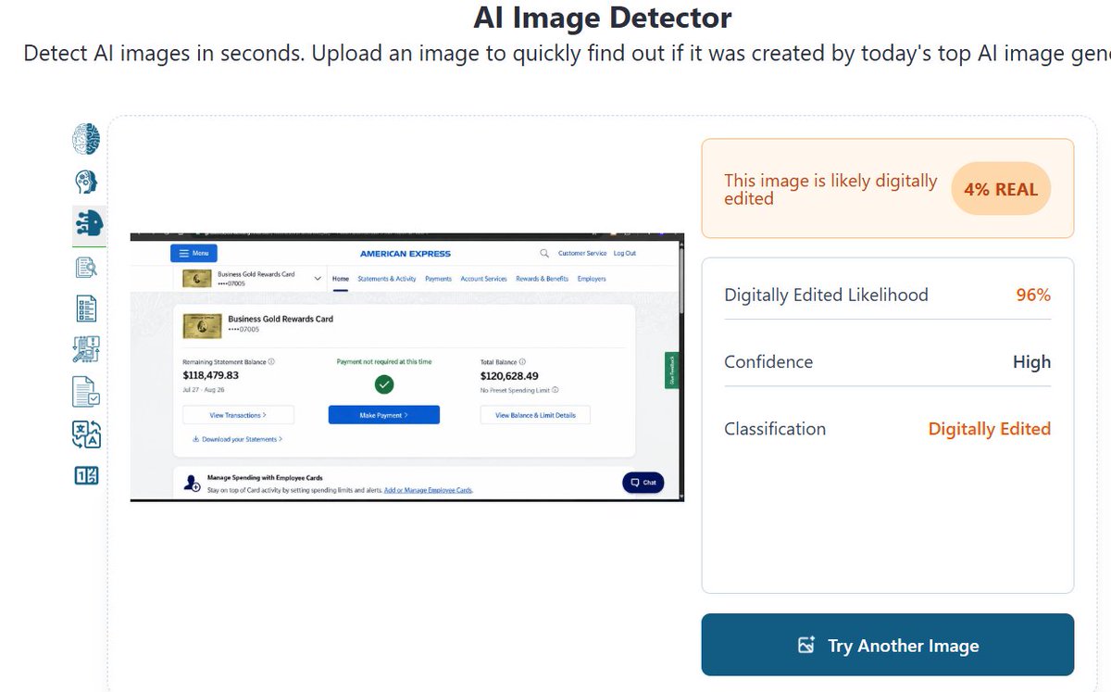
Task: Click the info icon beside Total Balance
Action: coord(523,362)
